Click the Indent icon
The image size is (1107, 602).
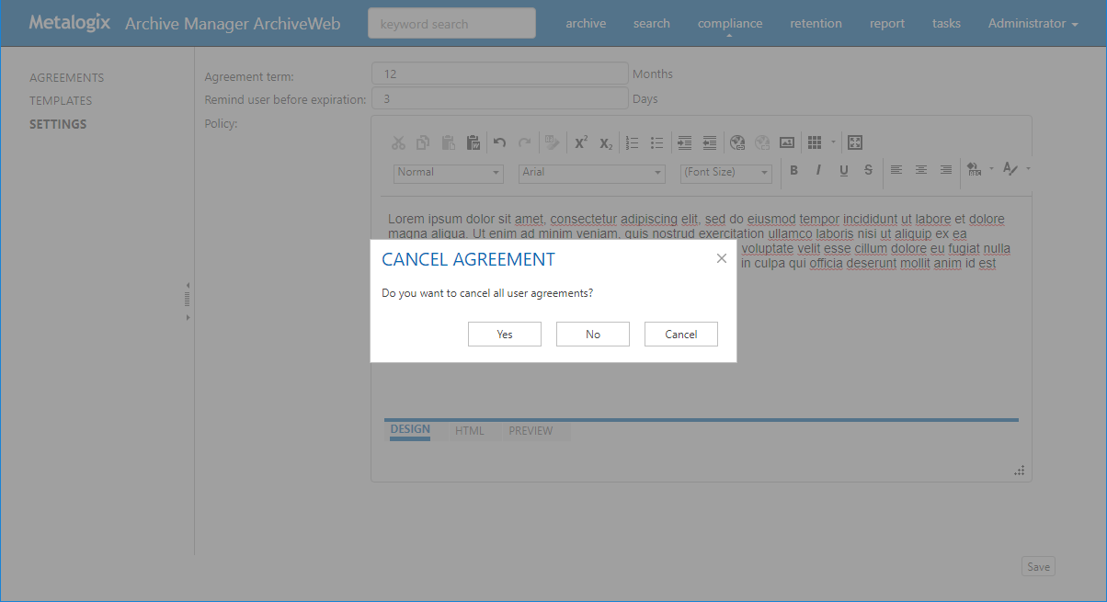(x=684, y=142)
